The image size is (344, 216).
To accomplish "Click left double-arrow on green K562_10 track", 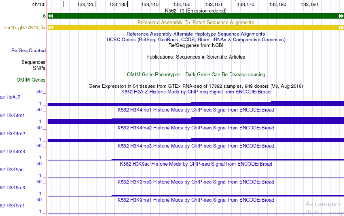I will 50,16.
